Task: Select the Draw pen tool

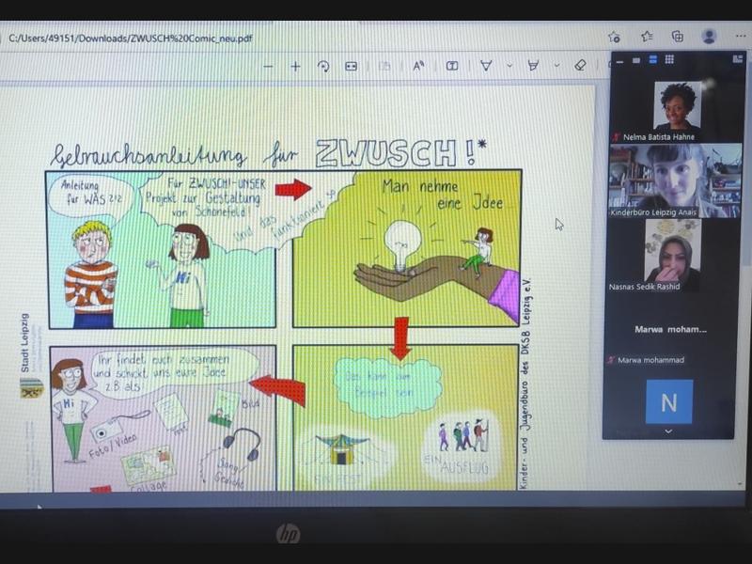Action: (x=486, y=67)
